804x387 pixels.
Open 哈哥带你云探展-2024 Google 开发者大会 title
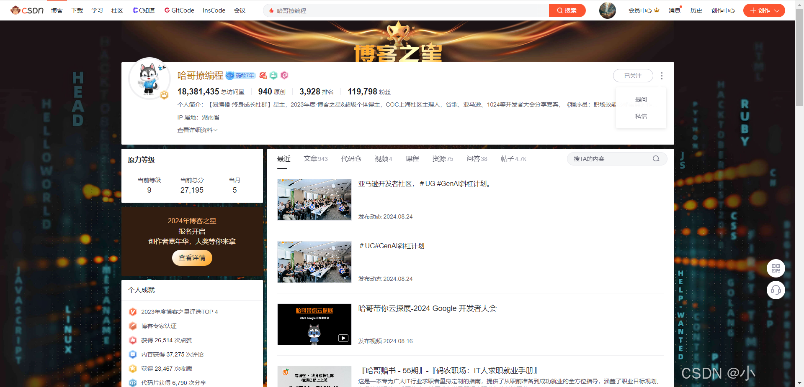pyautogui.click(x=427, y=308)
